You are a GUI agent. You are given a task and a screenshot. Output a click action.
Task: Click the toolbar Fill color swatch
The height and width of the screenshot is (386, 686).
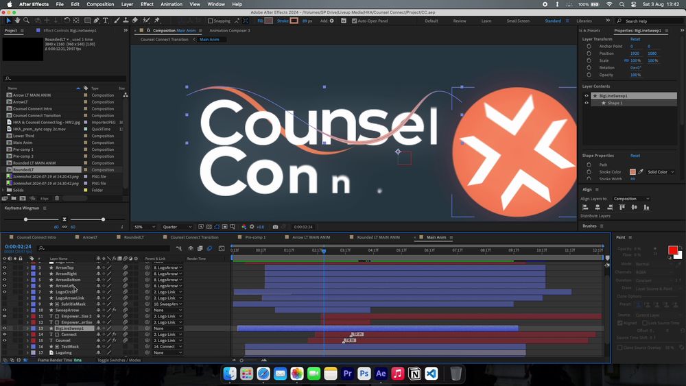(269, 21)
